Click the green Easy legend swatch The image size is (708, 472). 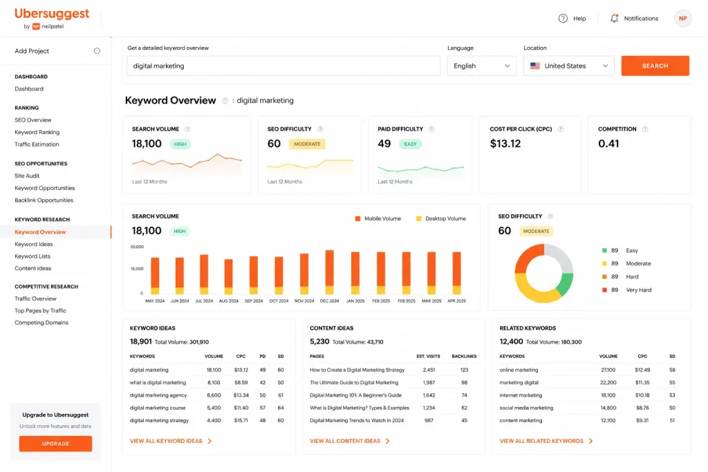pos(604,250)
